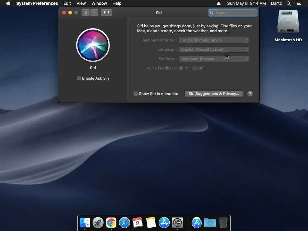Open the Help menu
The image size is (308, 231).
[x=117, y=3]
